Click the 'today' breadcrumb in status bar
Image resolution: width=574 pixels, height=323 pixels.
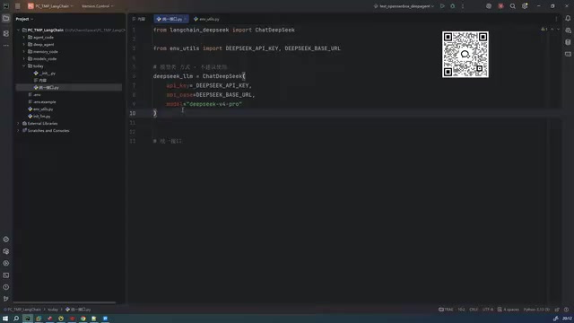53,310
